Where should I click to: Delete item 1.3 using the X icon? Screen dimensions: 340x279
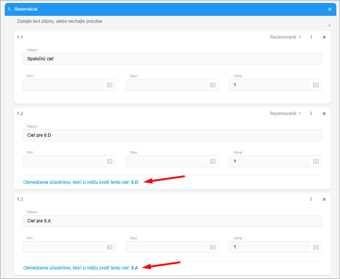[324, 199]
